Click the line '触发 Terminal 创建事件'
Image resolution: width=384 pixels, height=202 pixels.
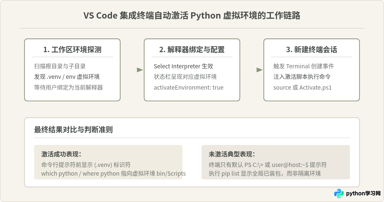click(x=304, y=66)
